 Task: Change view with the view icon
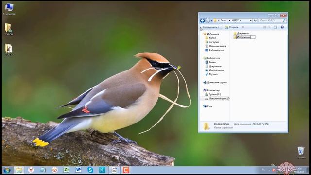(265, 27)
